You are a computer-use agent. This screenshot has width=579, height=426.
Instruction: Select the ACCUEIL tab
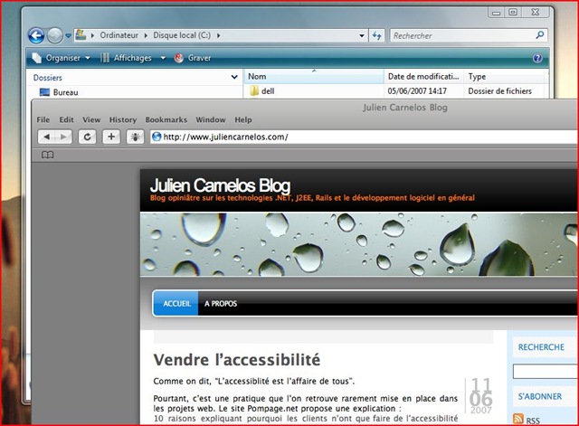click(176, 303)
